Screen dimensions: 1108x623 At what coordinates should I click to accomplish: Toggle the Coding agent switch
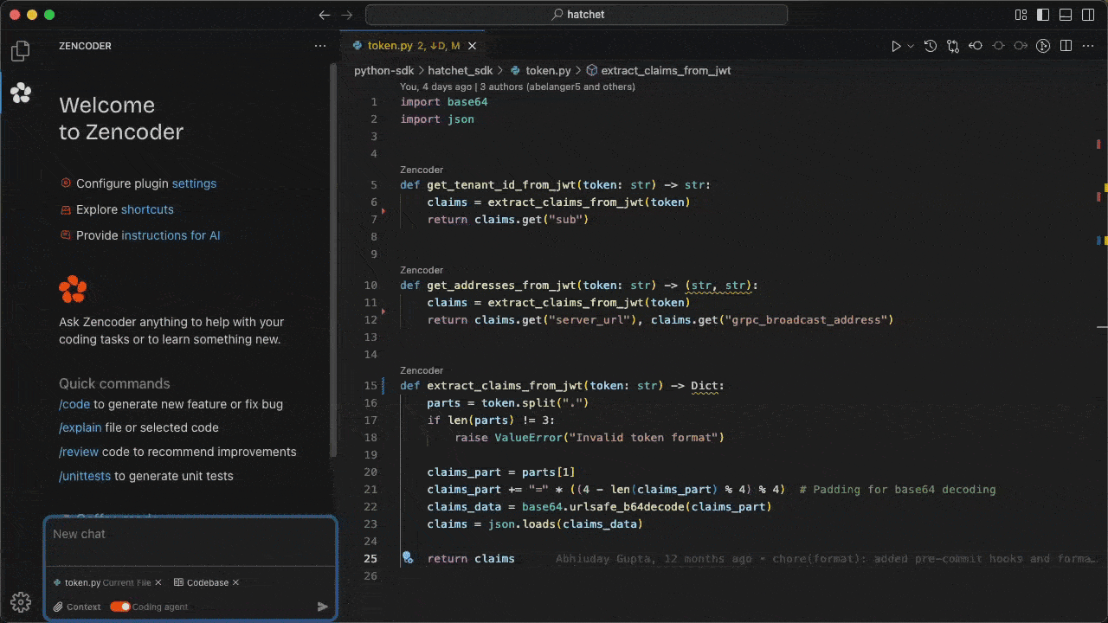[120, 607]
